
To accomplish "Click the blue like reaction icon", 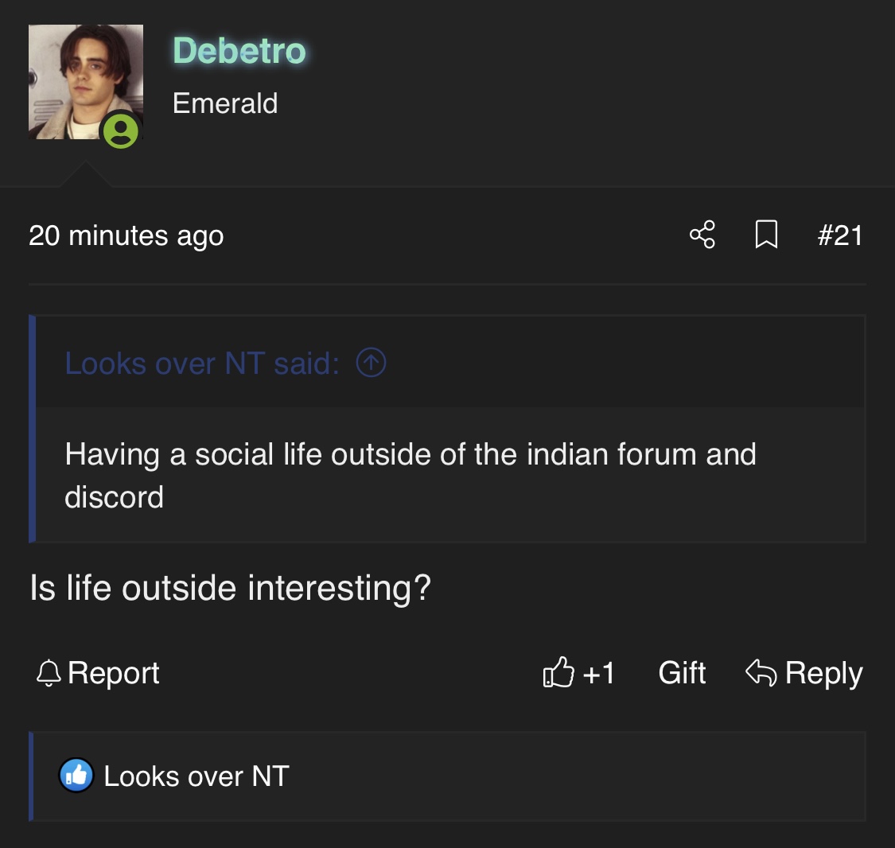I will (x=76, y=776).
